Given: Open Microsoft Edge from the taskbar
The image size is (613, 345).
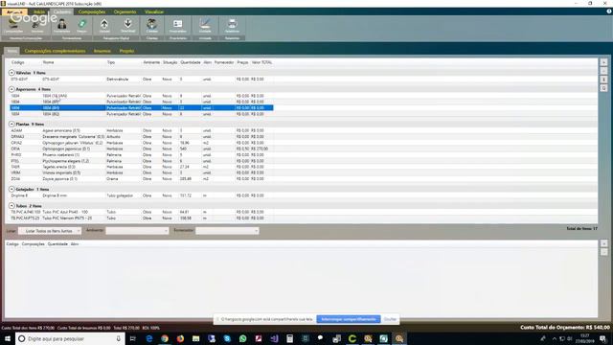Looking at the screenshot, I should (x=149, y=338).
